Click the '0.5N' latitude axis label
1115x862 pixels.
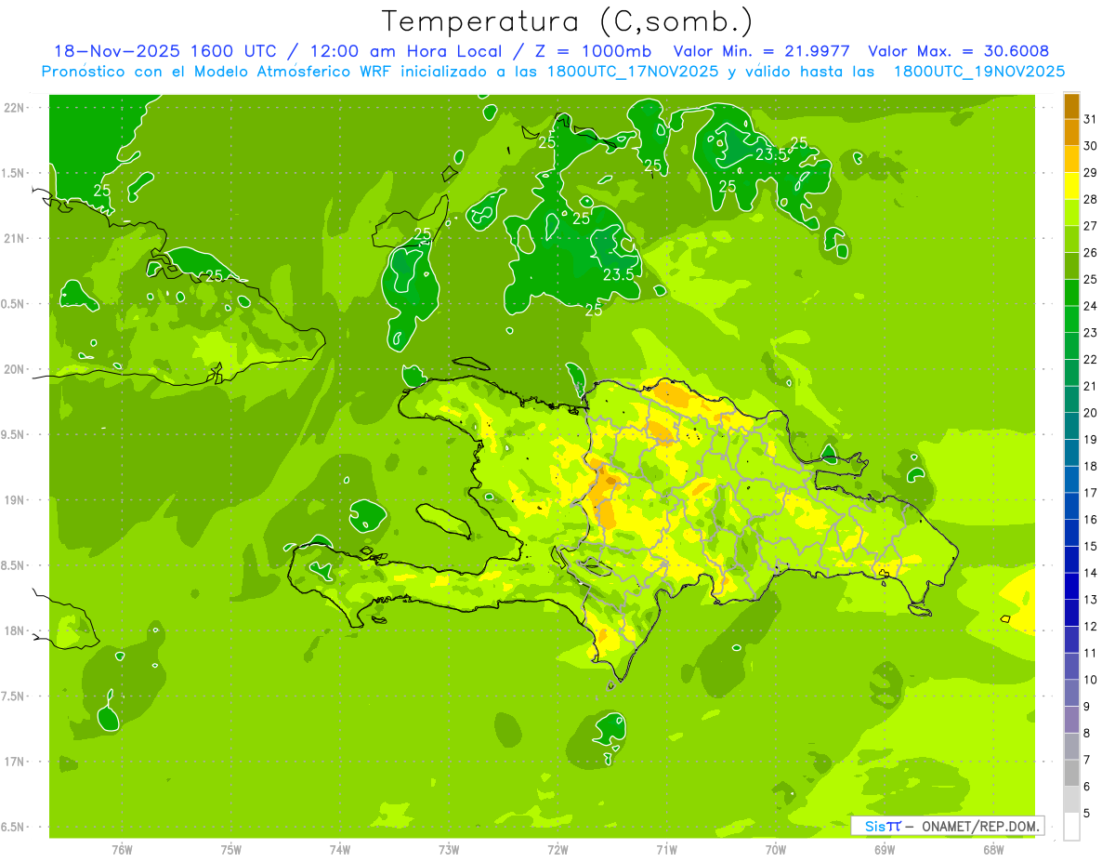click(x=14, y=304)
